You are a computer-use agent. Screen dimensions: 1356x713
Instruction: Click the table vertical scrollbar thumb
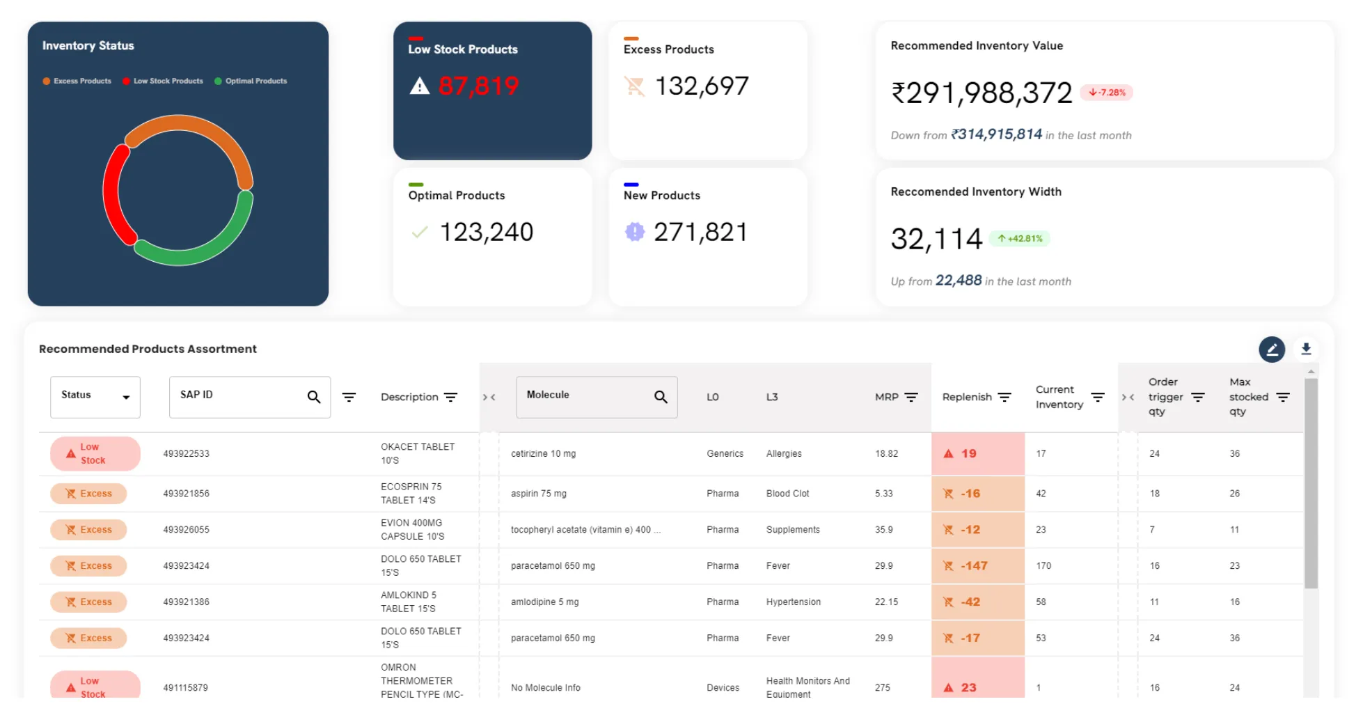click(x=1311, y=484)
